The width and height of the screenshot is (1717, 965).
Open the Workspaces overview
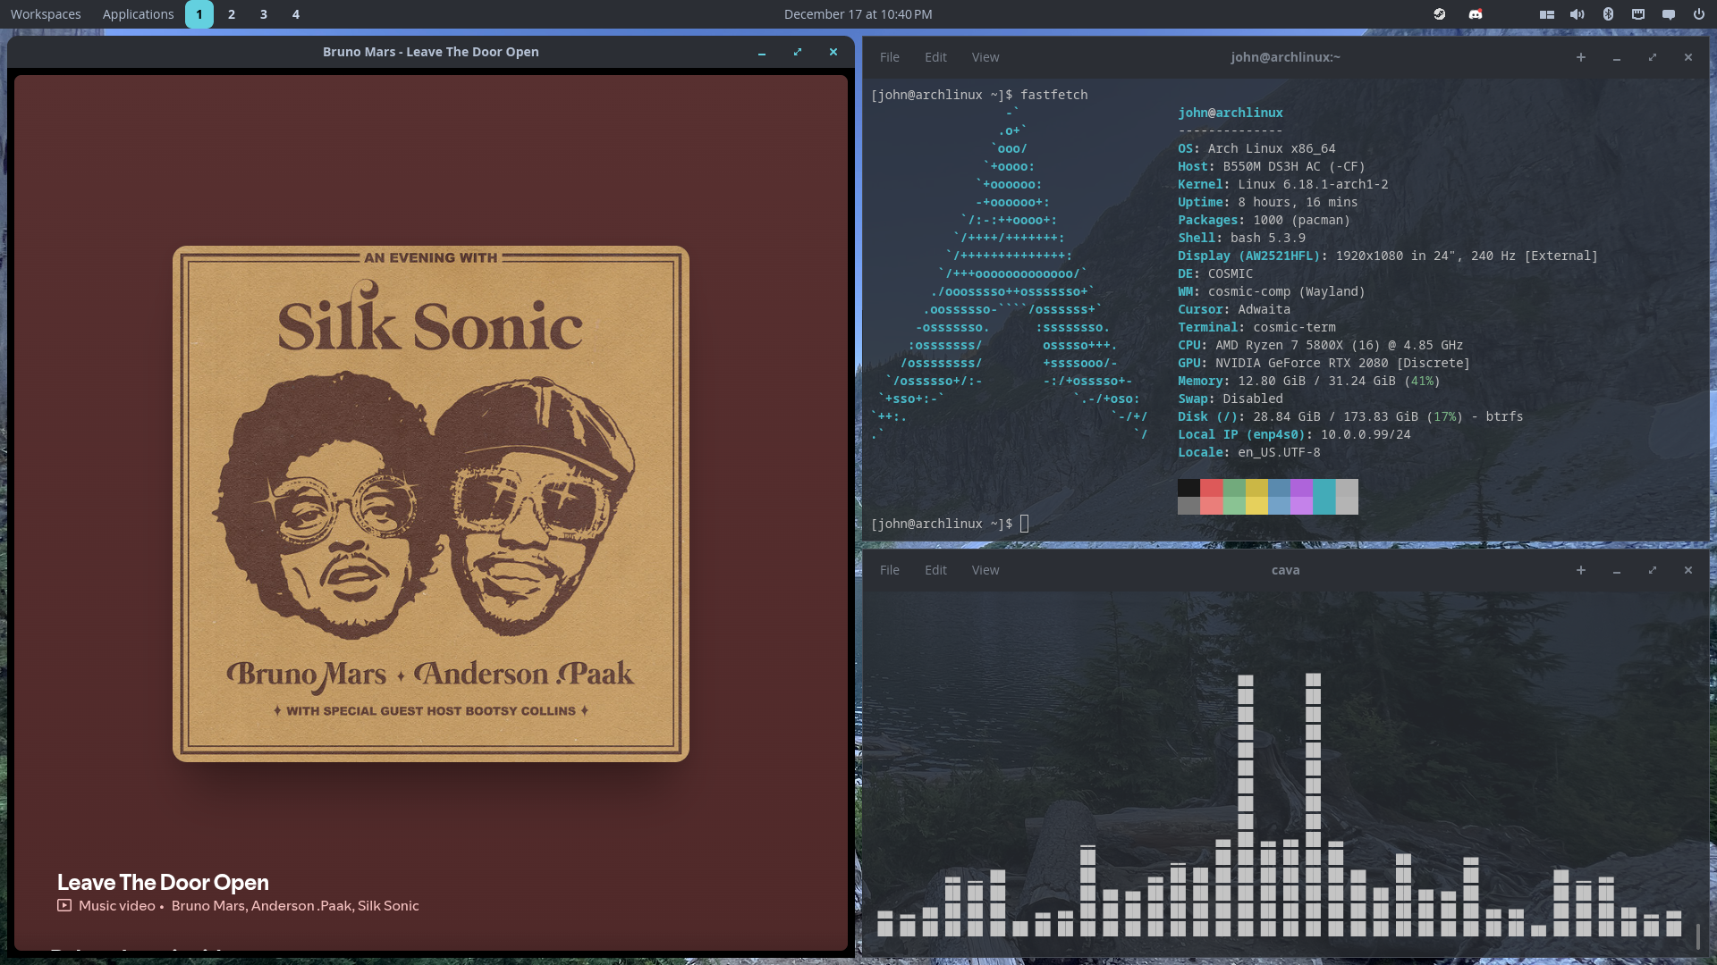[x=46, y=14]
